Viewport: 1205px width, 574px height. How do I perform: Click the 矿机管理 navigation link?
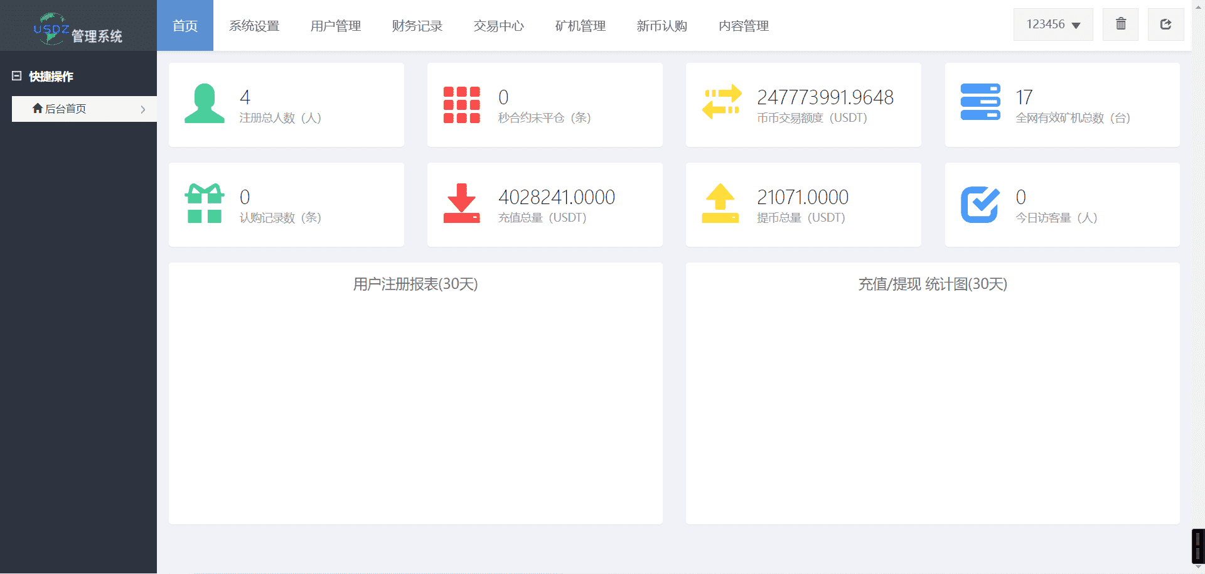581,26
